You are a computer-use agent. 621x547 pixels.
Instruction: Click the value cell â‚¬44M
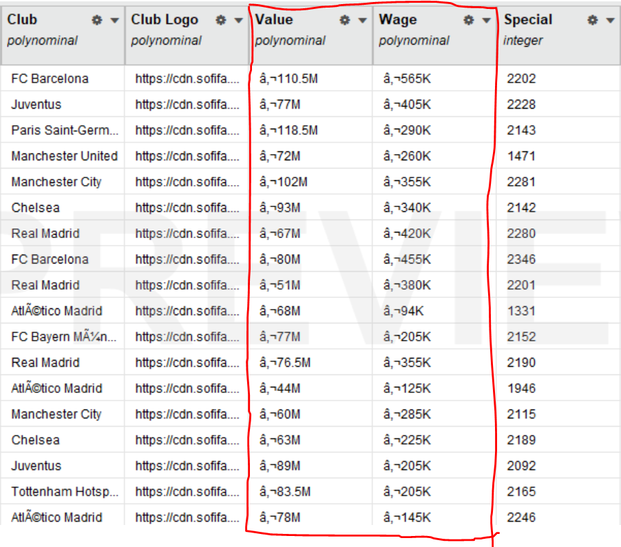(x=280, y=388)
